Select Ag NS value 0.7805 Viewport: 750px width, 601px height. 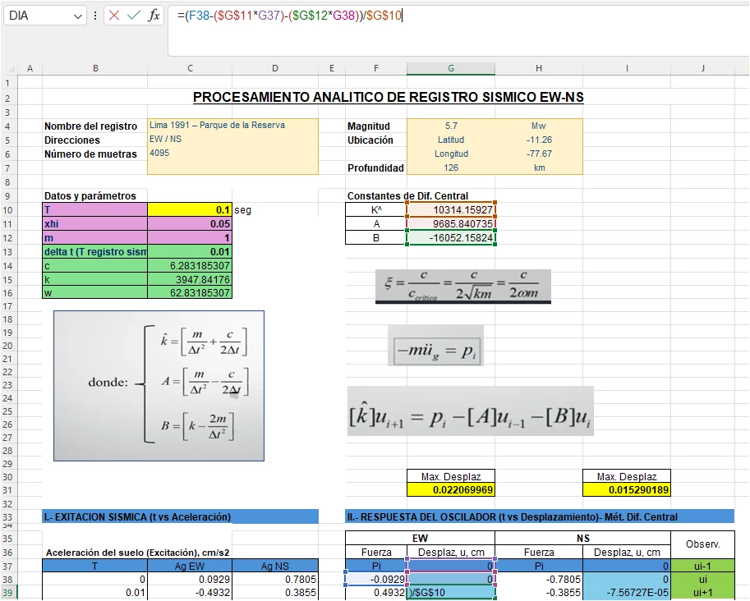275,579
